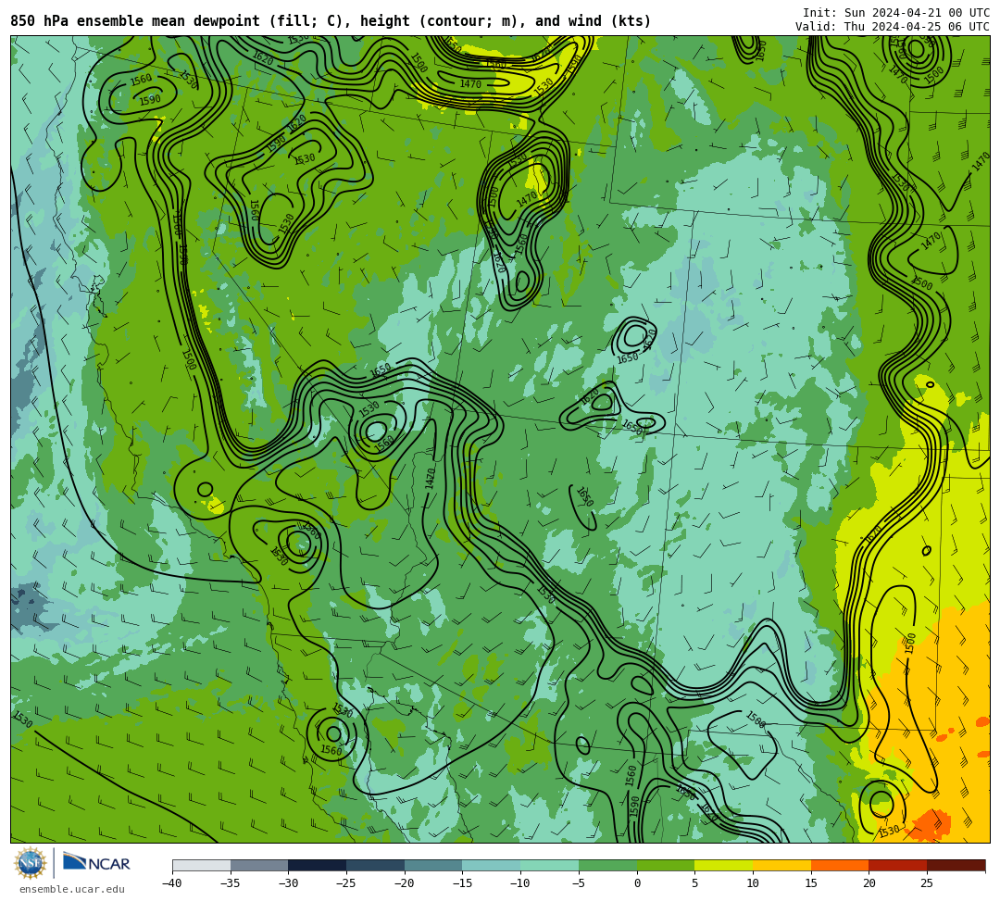Click the -25 colorbar tick label

[345, 883]
